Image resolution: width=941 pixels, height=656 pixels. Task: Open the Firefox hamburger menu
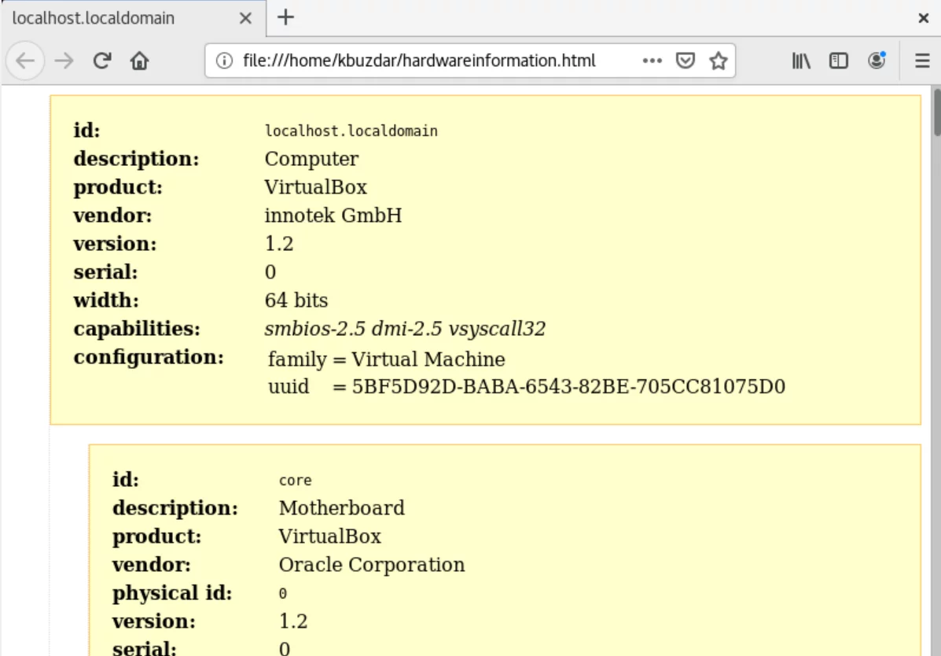click(922, 61)
